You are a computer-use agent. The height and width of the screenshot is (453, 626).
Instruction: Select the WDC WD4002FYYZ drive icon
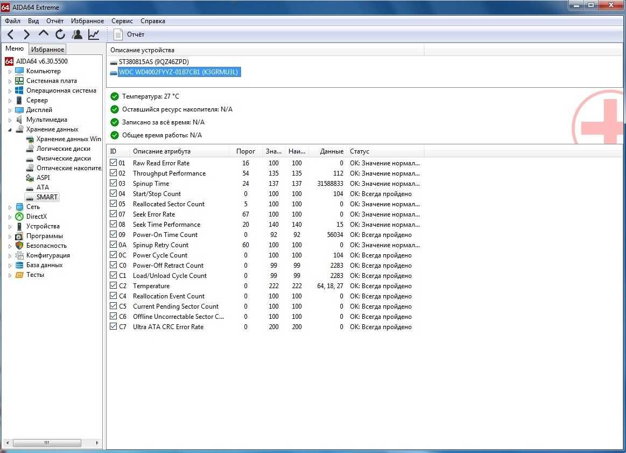(114, 72)
